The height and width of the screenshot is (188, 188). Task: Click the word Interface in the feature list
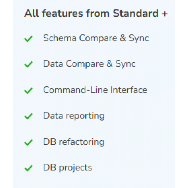tap(129, 90)
